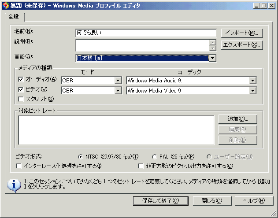Screen dimensions: 278x218
Task: Uncheck the オーディオ (Audio) checkbox
Action: (x=21, y=80)
